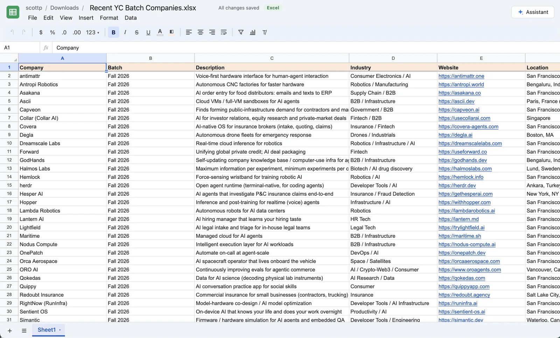Toggle bold formatting button
The image size is (560, 338).
pos(113,32)
